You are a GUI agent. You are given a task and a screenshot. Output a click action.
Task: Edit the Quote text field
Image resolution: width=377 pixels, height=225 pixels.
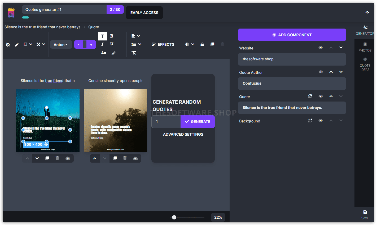[292, 108]
